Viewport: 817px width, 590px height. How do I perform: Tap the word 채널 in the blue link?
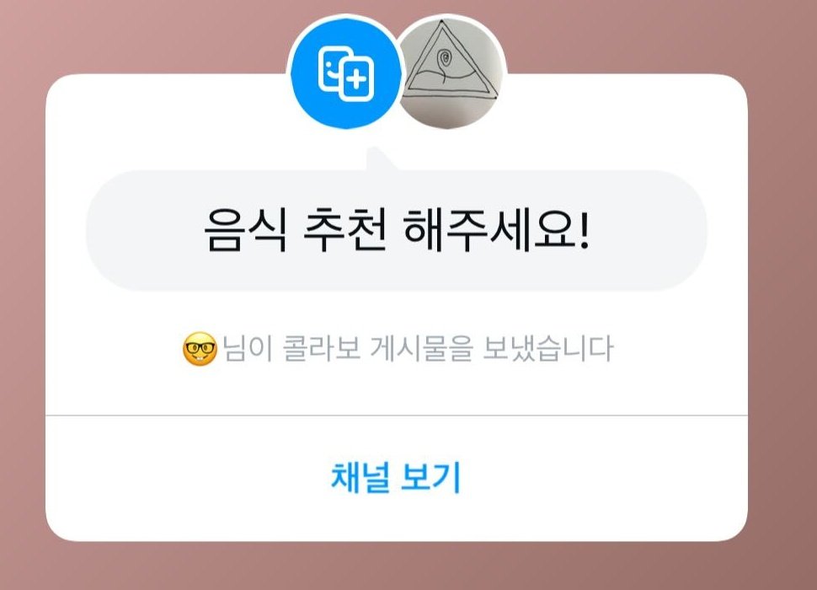(x=360, y=476)
